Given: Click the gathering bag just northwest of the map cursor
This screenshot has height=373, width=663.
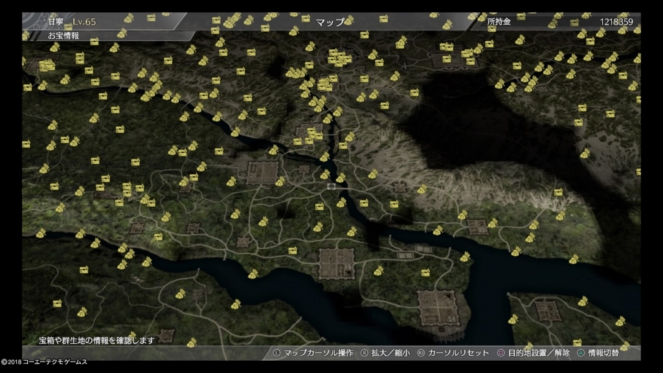Looking at the screenshot, I should tap(325, 174).
